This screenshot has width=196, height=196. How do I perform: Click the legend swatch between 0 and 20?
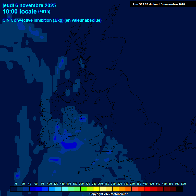pyautogui.click(x=20, y=189)
